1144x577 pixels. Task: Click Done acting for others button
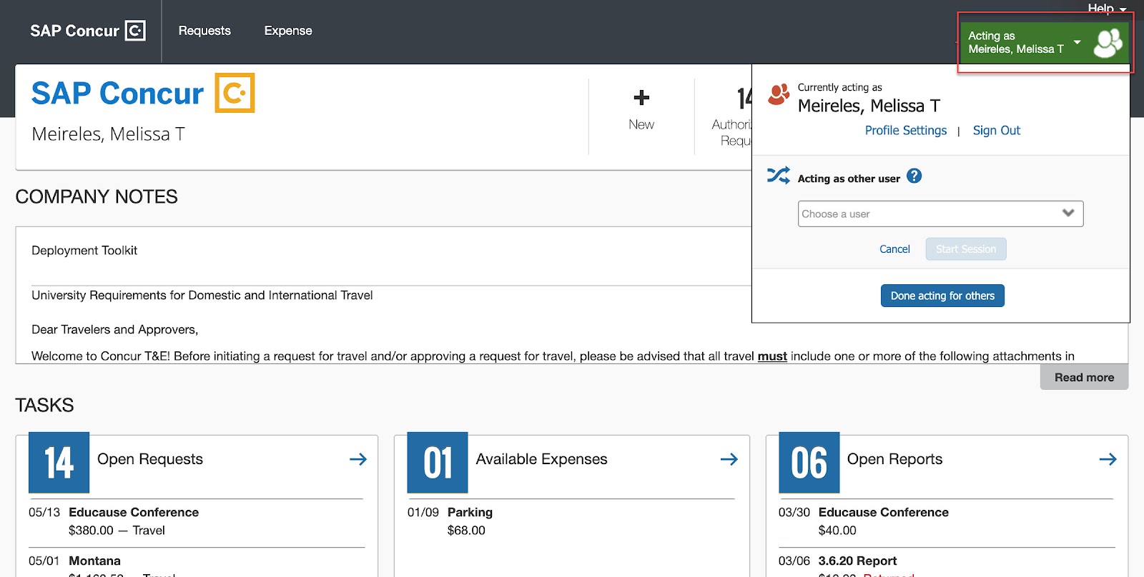click(x=942, y=296)
